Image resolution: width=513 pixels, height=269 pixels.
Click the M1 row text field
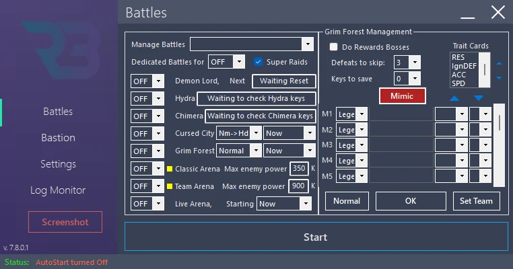401,114
